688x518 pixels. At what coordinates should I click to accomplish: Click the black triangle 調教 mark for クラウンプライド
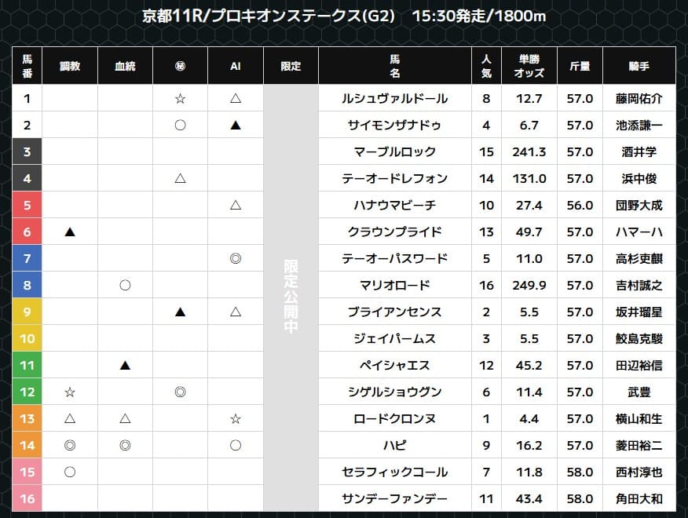pos(70,232)
